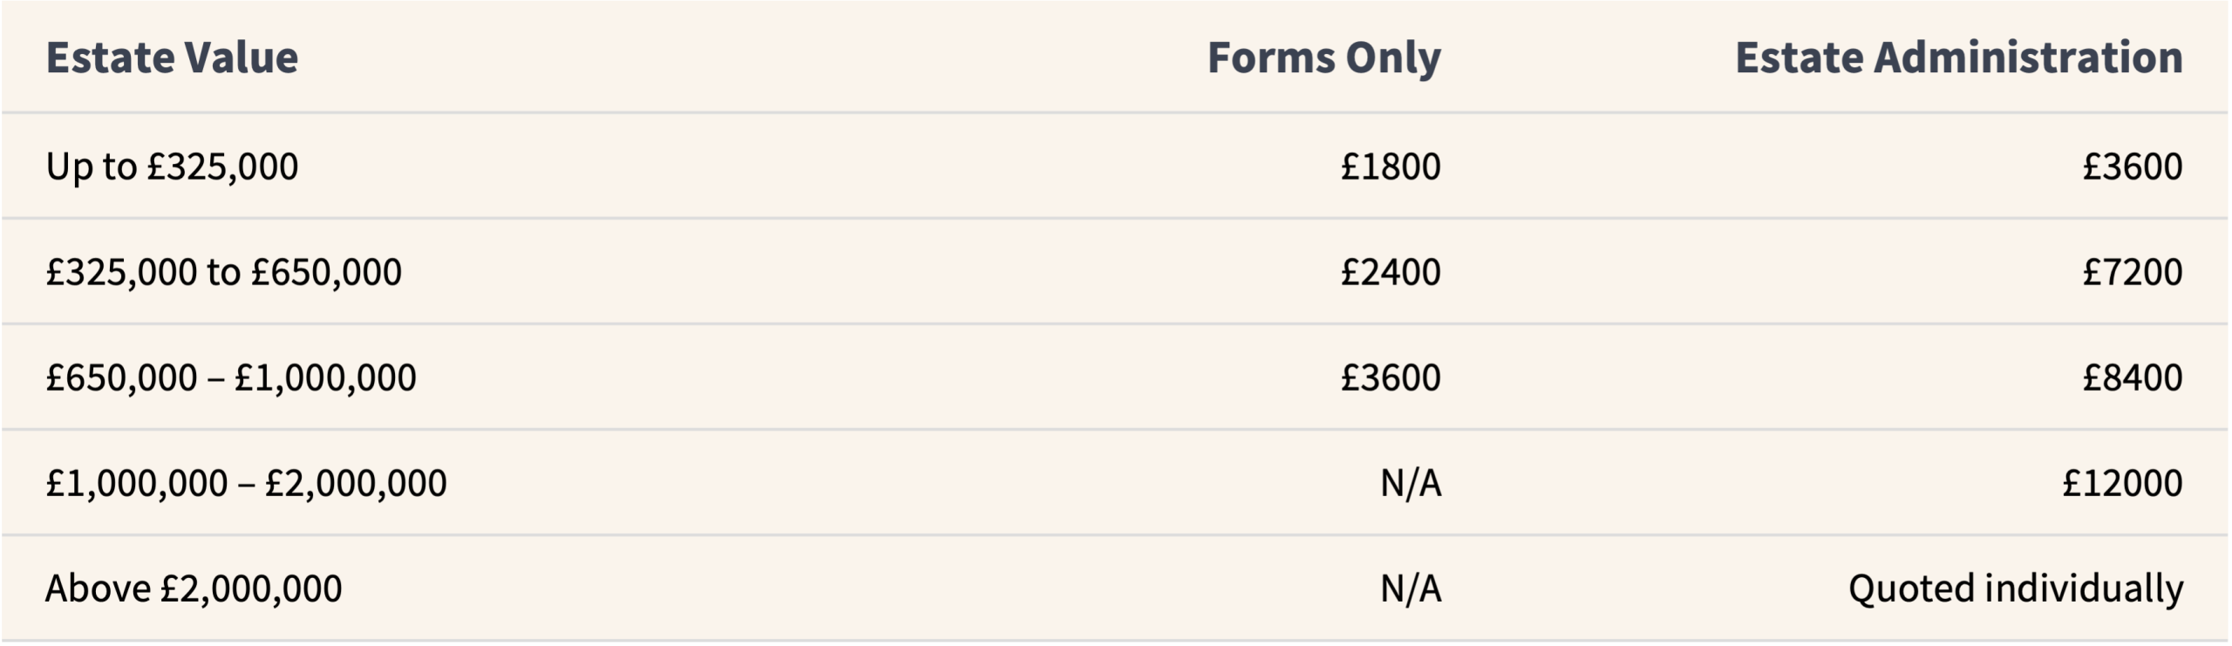Click the £1800 Forms Only price

(x=1391, y=167)
